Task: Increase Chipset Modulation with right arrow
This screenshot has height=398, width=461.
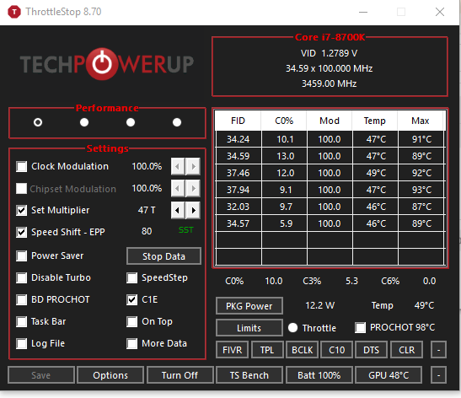Action: click(x=193, y=188)
